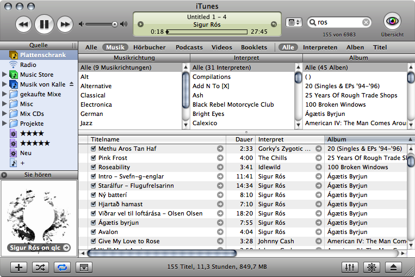
Task: Hide the artwork viewer panel
Action: 83,267
